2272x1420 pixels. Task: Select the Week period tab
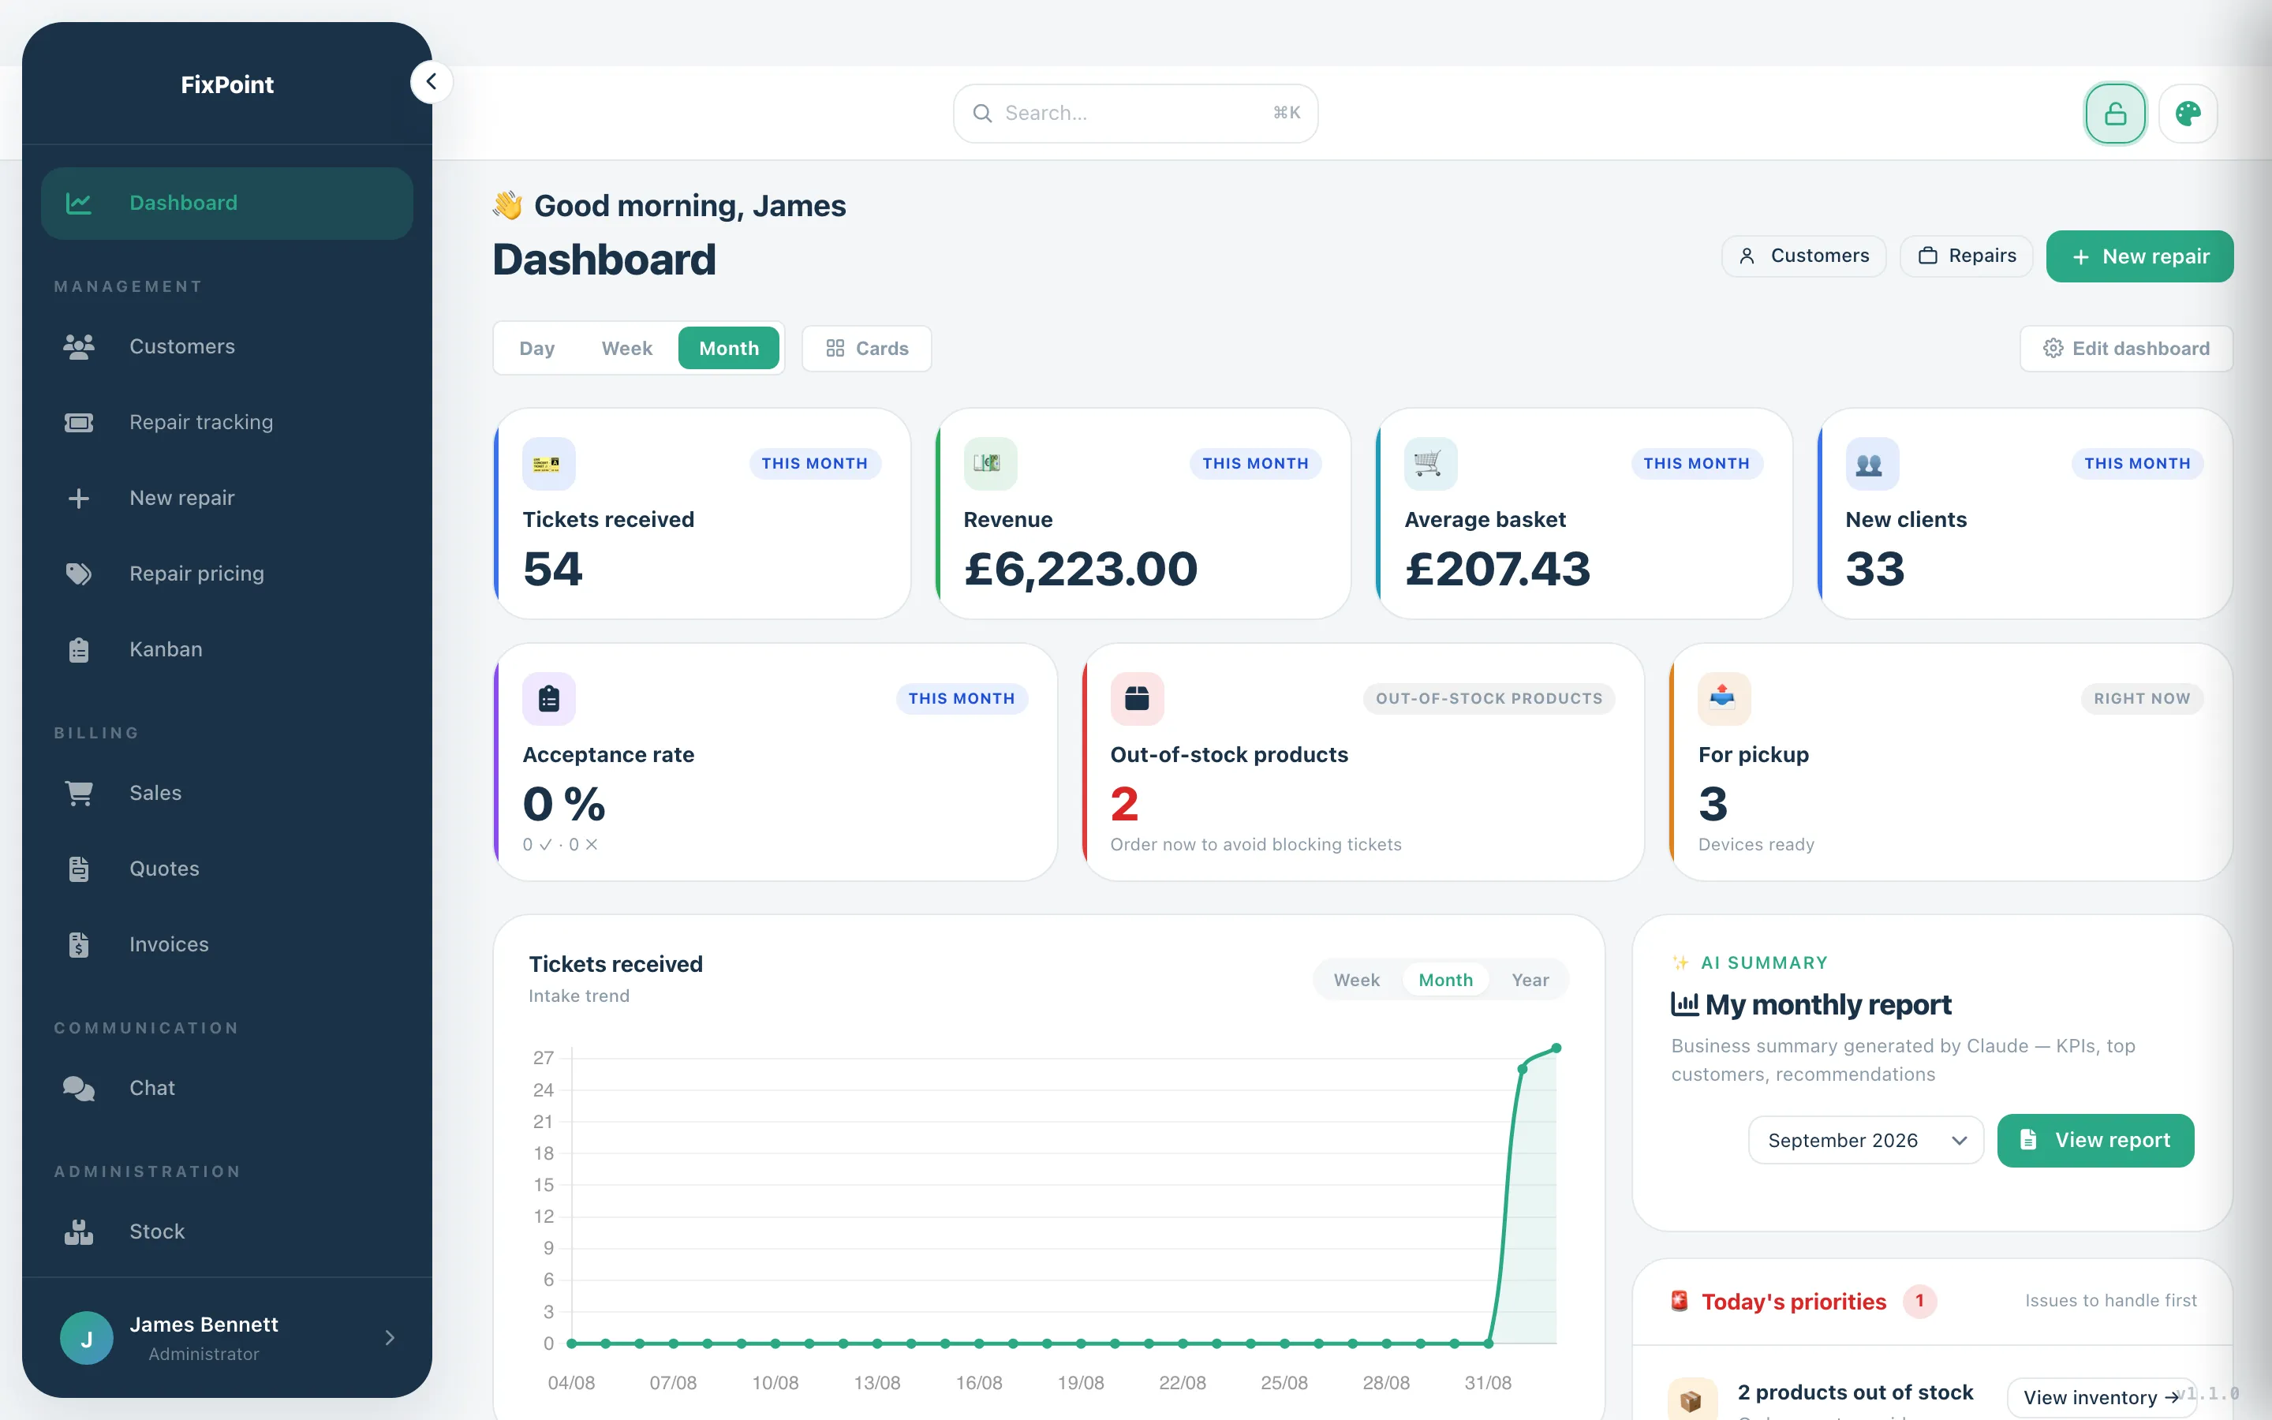[x=626, y=349]
